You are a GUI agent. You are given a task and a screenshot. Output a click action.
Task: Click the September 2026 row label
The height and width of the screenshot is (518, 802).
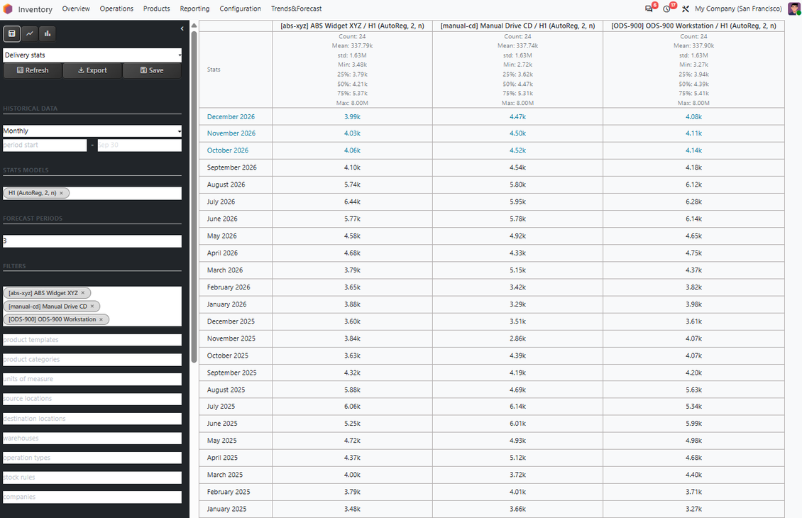(x=231, y=167)
